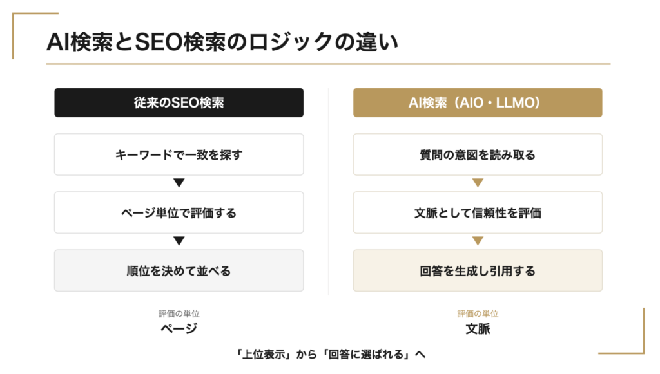Viewport: 660px width, 374px height.
Task: Click the gold arrow below 質問の意図を読み取る
Action: pyautogui.click(x=478, y=183)
